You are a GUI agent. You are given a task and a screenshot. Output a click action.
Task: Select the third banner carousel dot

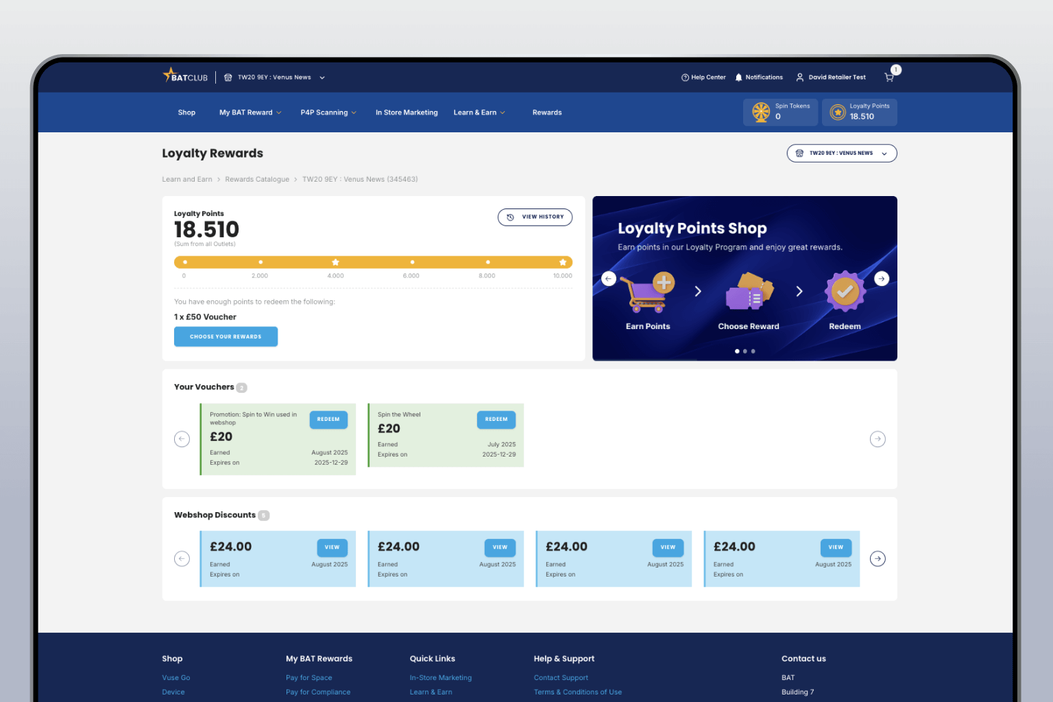pos(753,351)
